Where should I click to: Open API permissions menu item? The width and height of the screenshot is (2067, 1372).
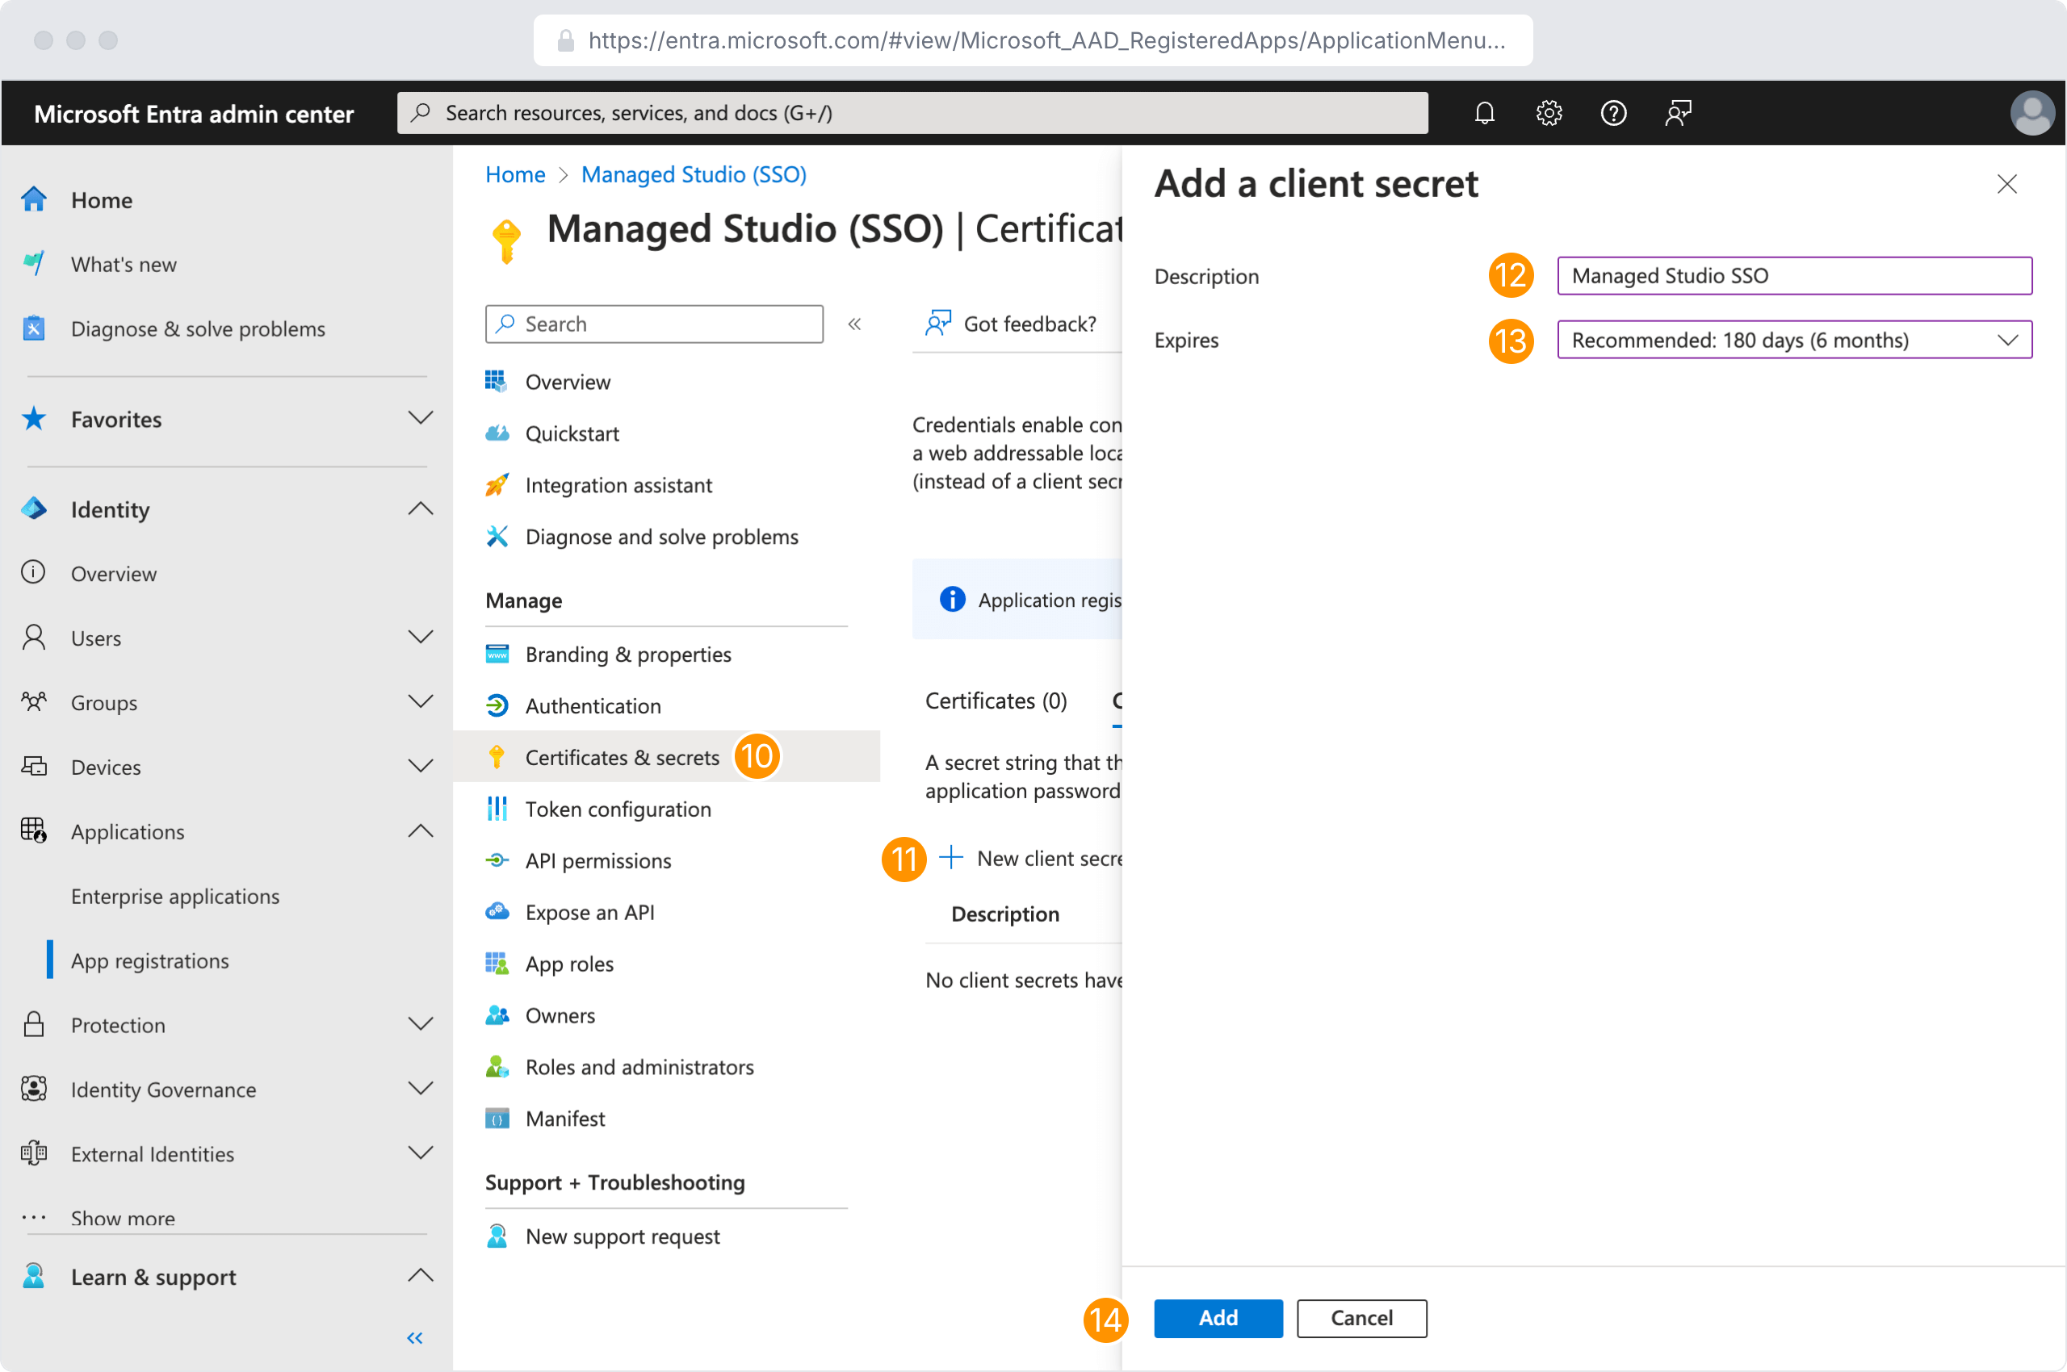(x=598, y=861)
